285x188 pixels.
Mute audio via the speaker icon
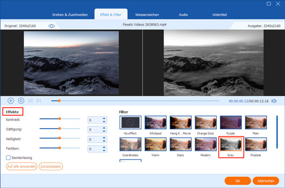click(274, 101)
